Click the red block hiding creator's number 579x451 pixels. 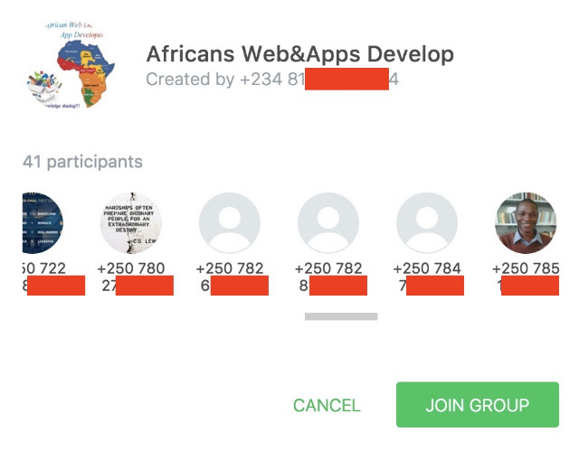(x=346, y=79)
